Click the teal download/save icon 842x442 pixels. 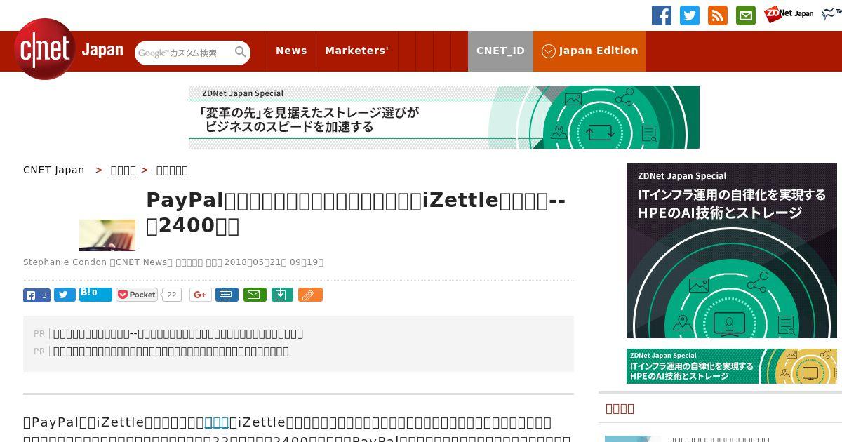(281, 295)
